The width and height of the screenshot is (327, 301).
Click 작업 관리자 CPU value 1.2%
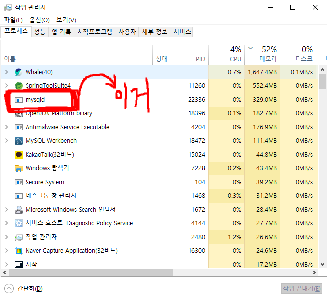point(234,237)
